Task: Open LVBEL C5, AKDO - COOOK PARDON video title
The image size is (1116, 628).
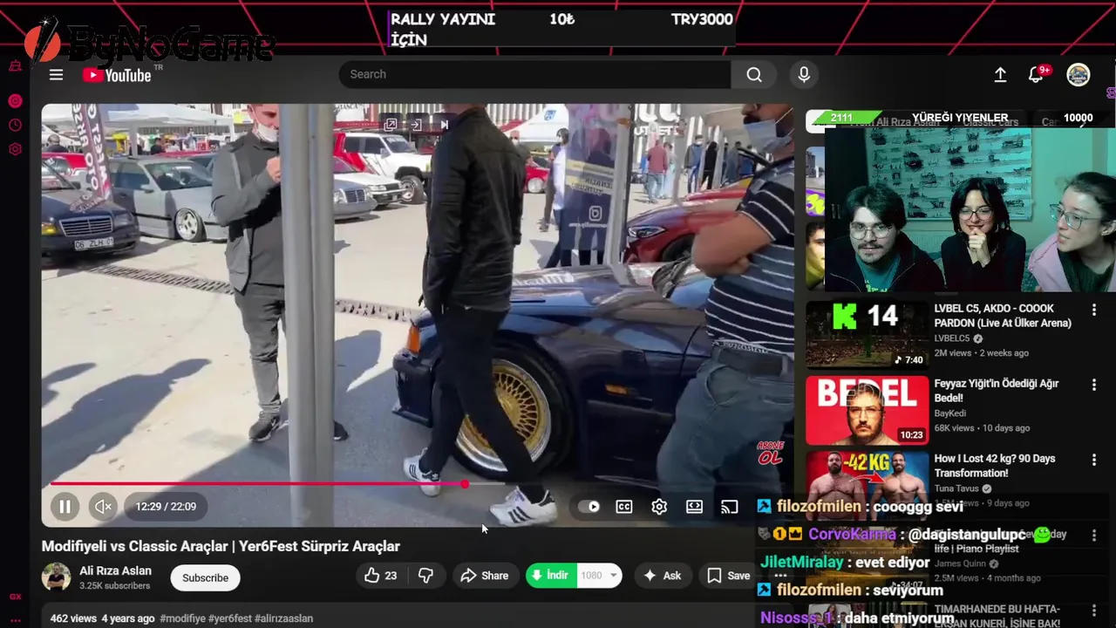Action: tap(1003, 316)
